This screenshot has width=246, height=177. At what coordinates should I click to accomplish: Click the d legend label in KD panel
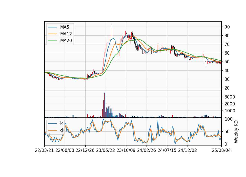pos(61,130)
